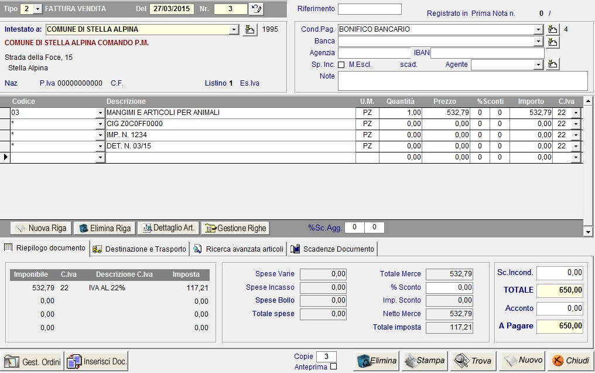595x373 pixels.
Task: Open Gestione Righe row management
Action: (x=235, y=228)
